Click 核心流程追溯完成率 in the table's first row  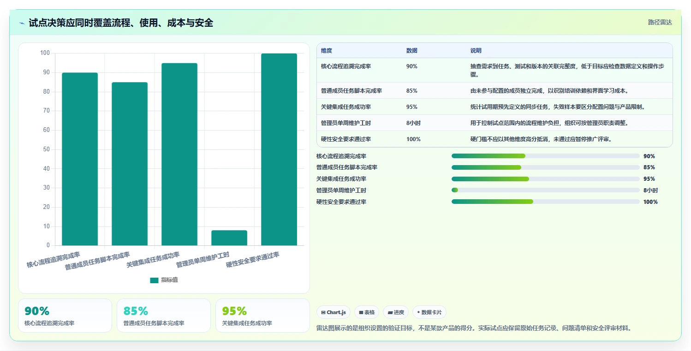click(346, 66)
